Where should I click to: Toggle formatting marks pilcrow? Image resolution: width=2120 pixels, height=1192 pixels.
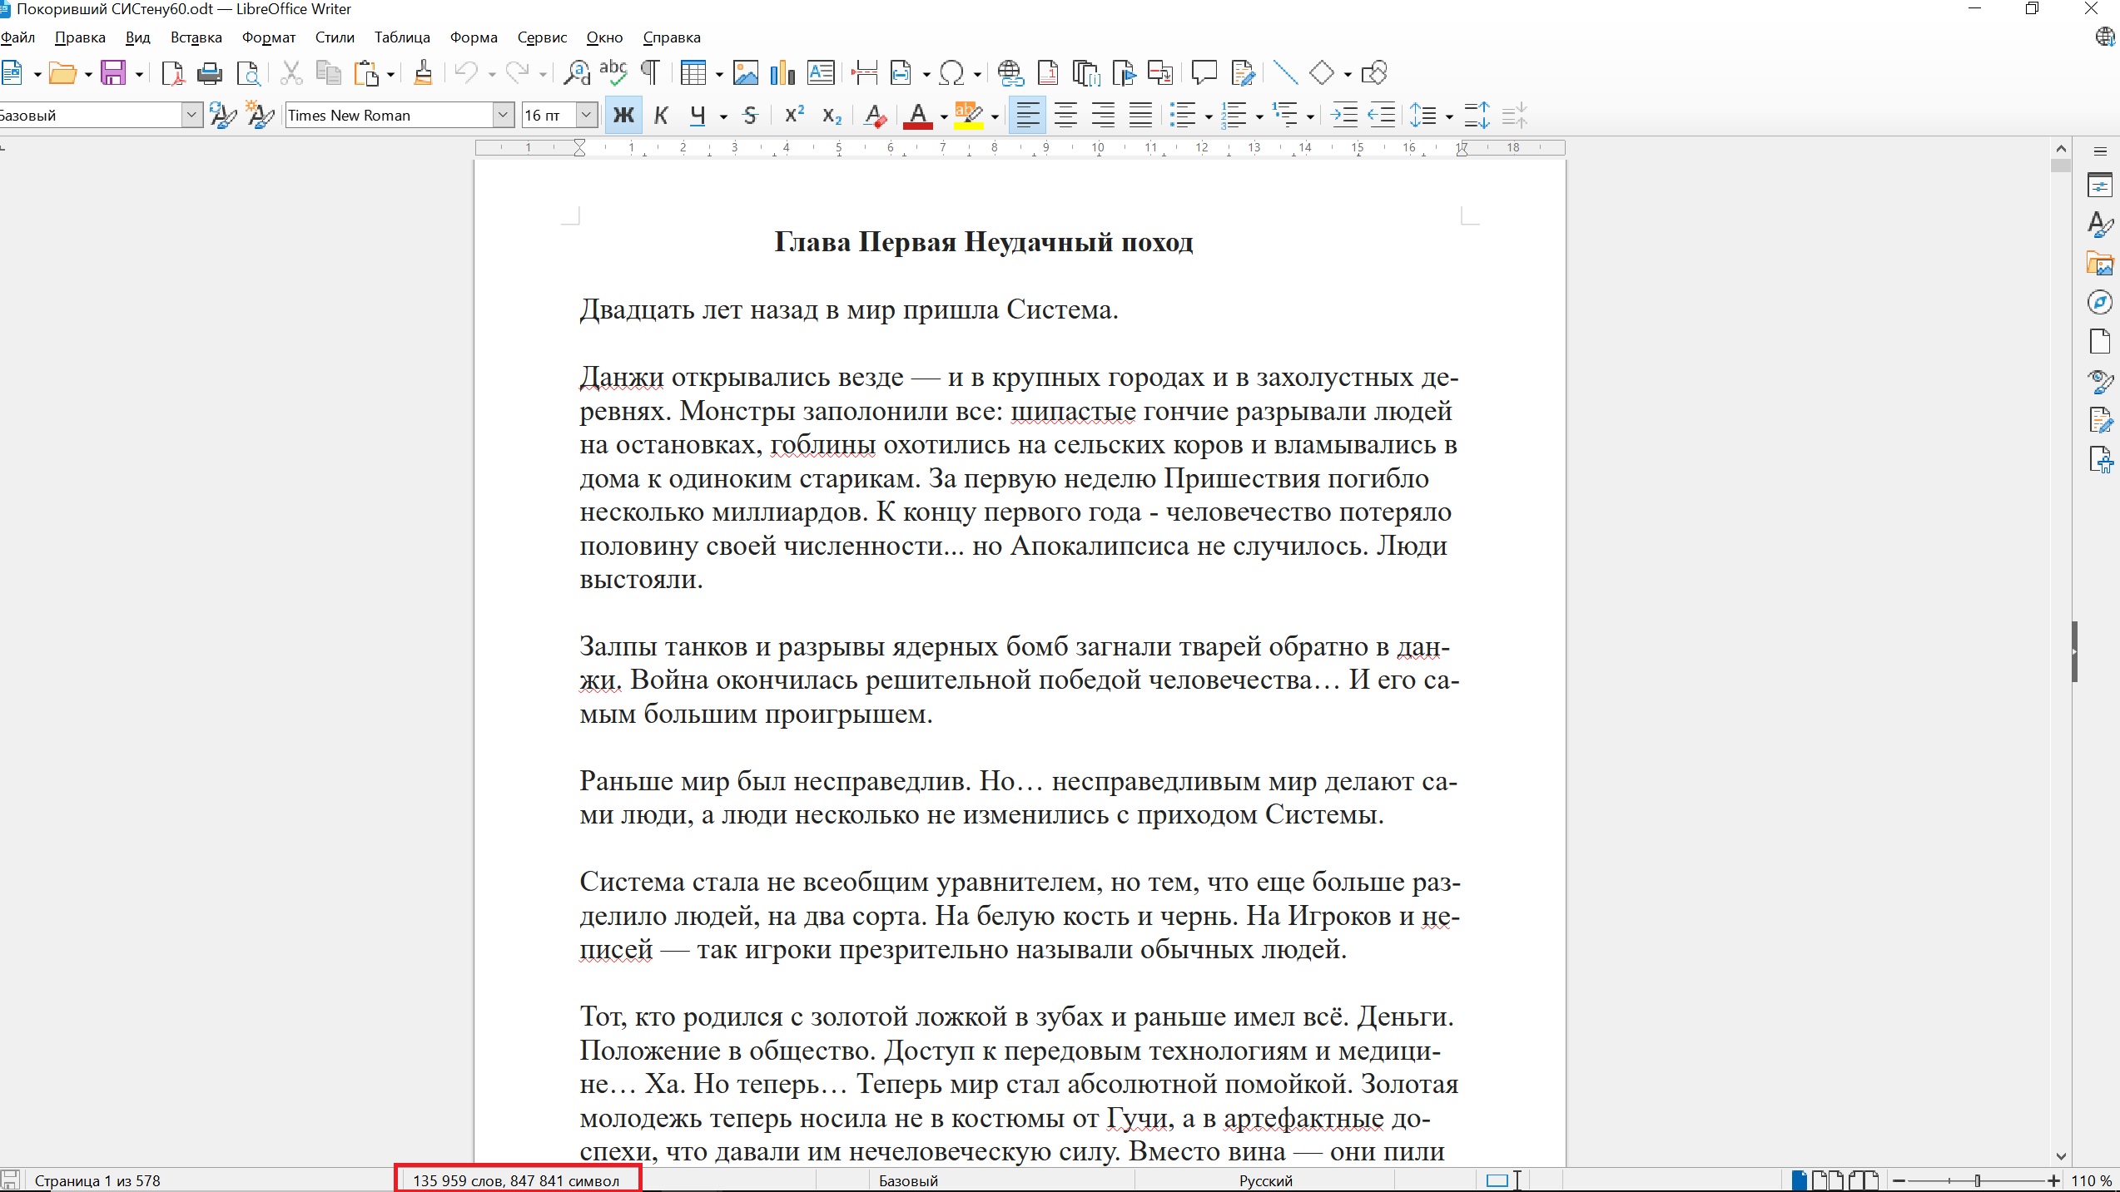click(x=650, y=73)
